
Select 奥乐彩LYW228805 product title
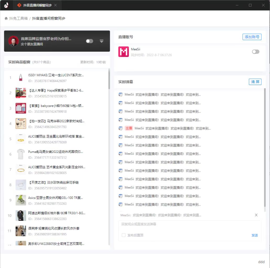pos(56,244)
